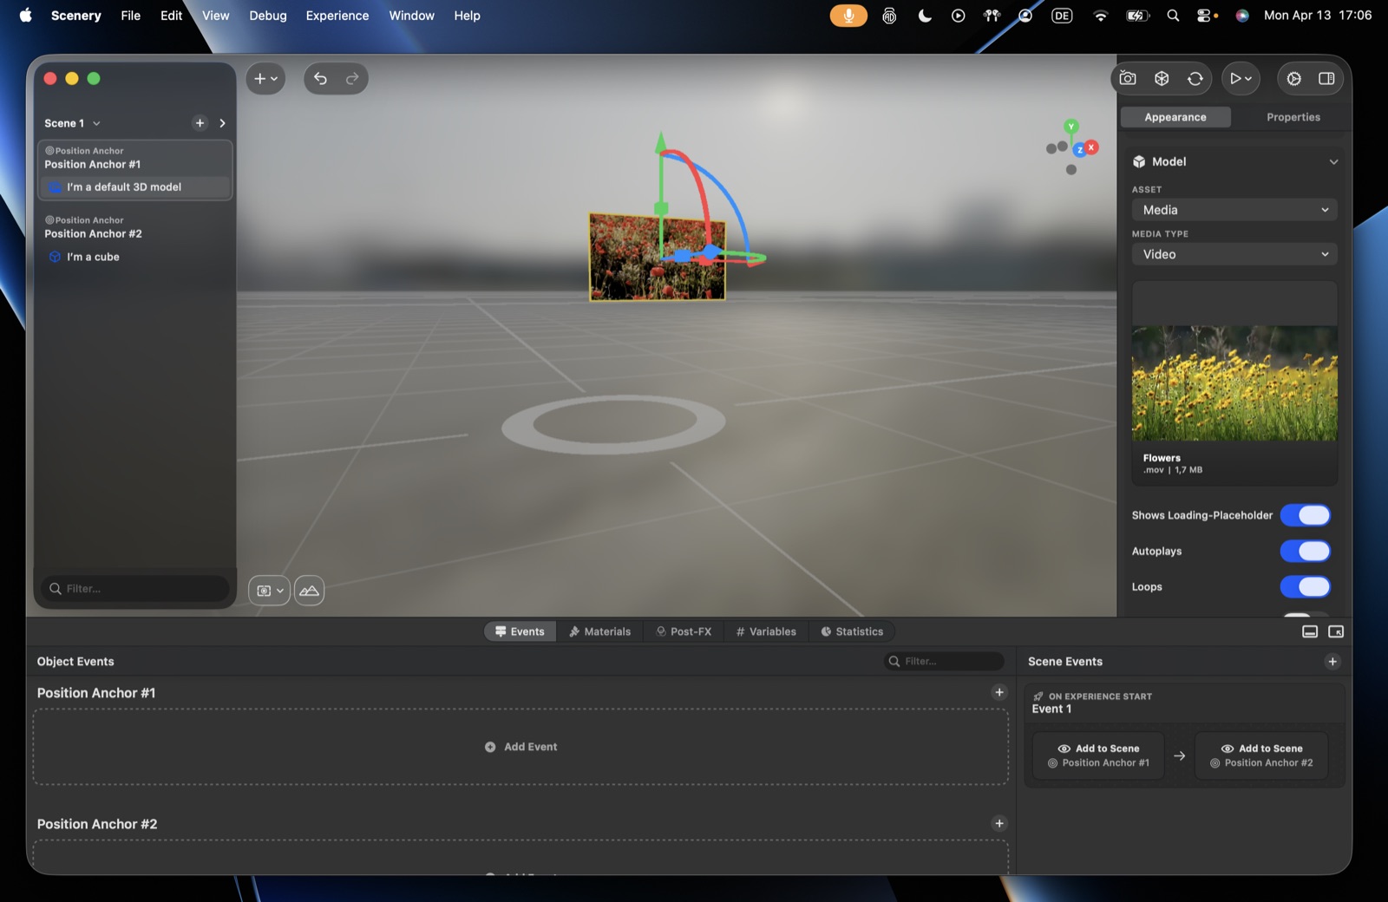Image resolution: width=1388 pixels, height=902 pixels.
Task: Toggle the right inspector sidebar icon
Action: [x=1326, y=79]
